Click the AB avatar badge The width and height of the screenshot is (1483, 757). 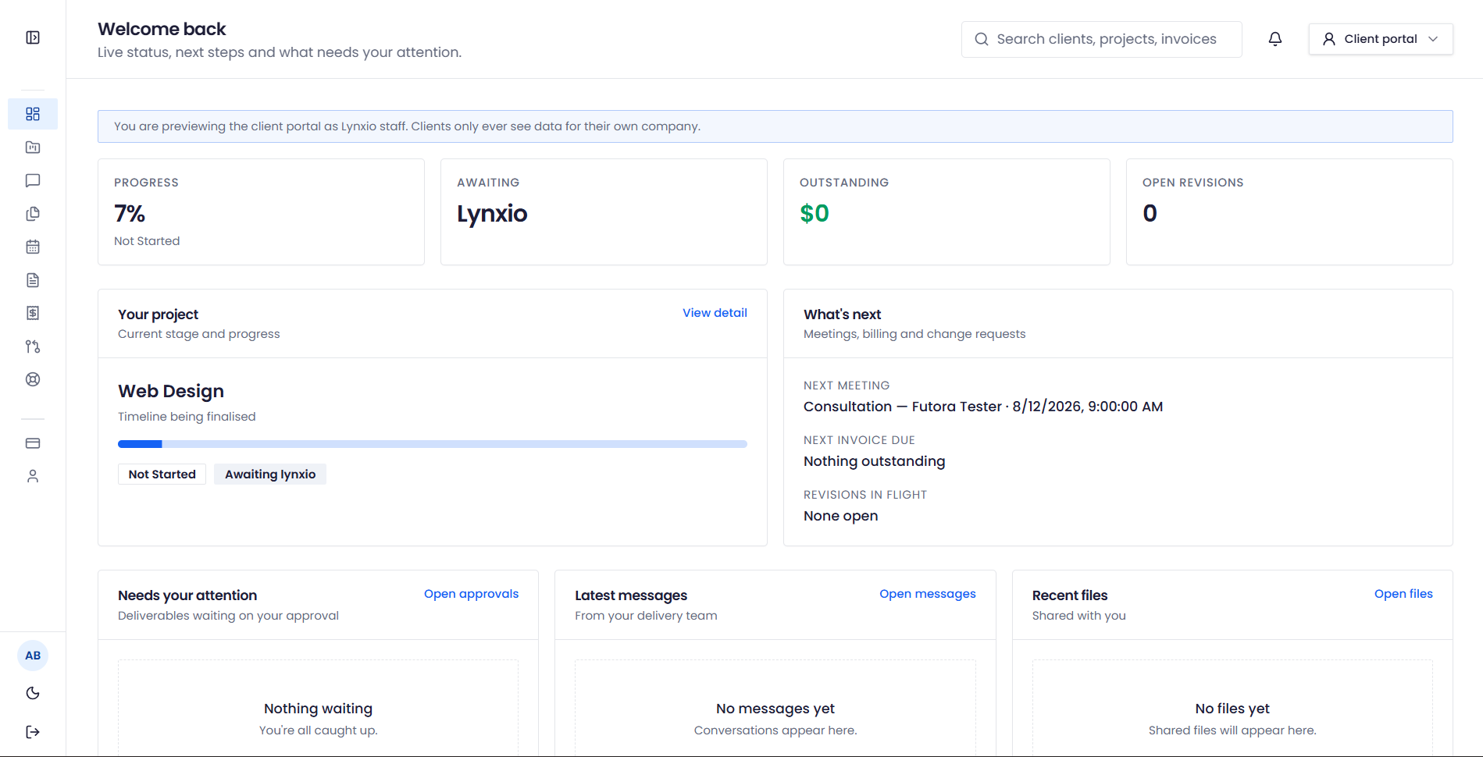[x=33, y=656]
